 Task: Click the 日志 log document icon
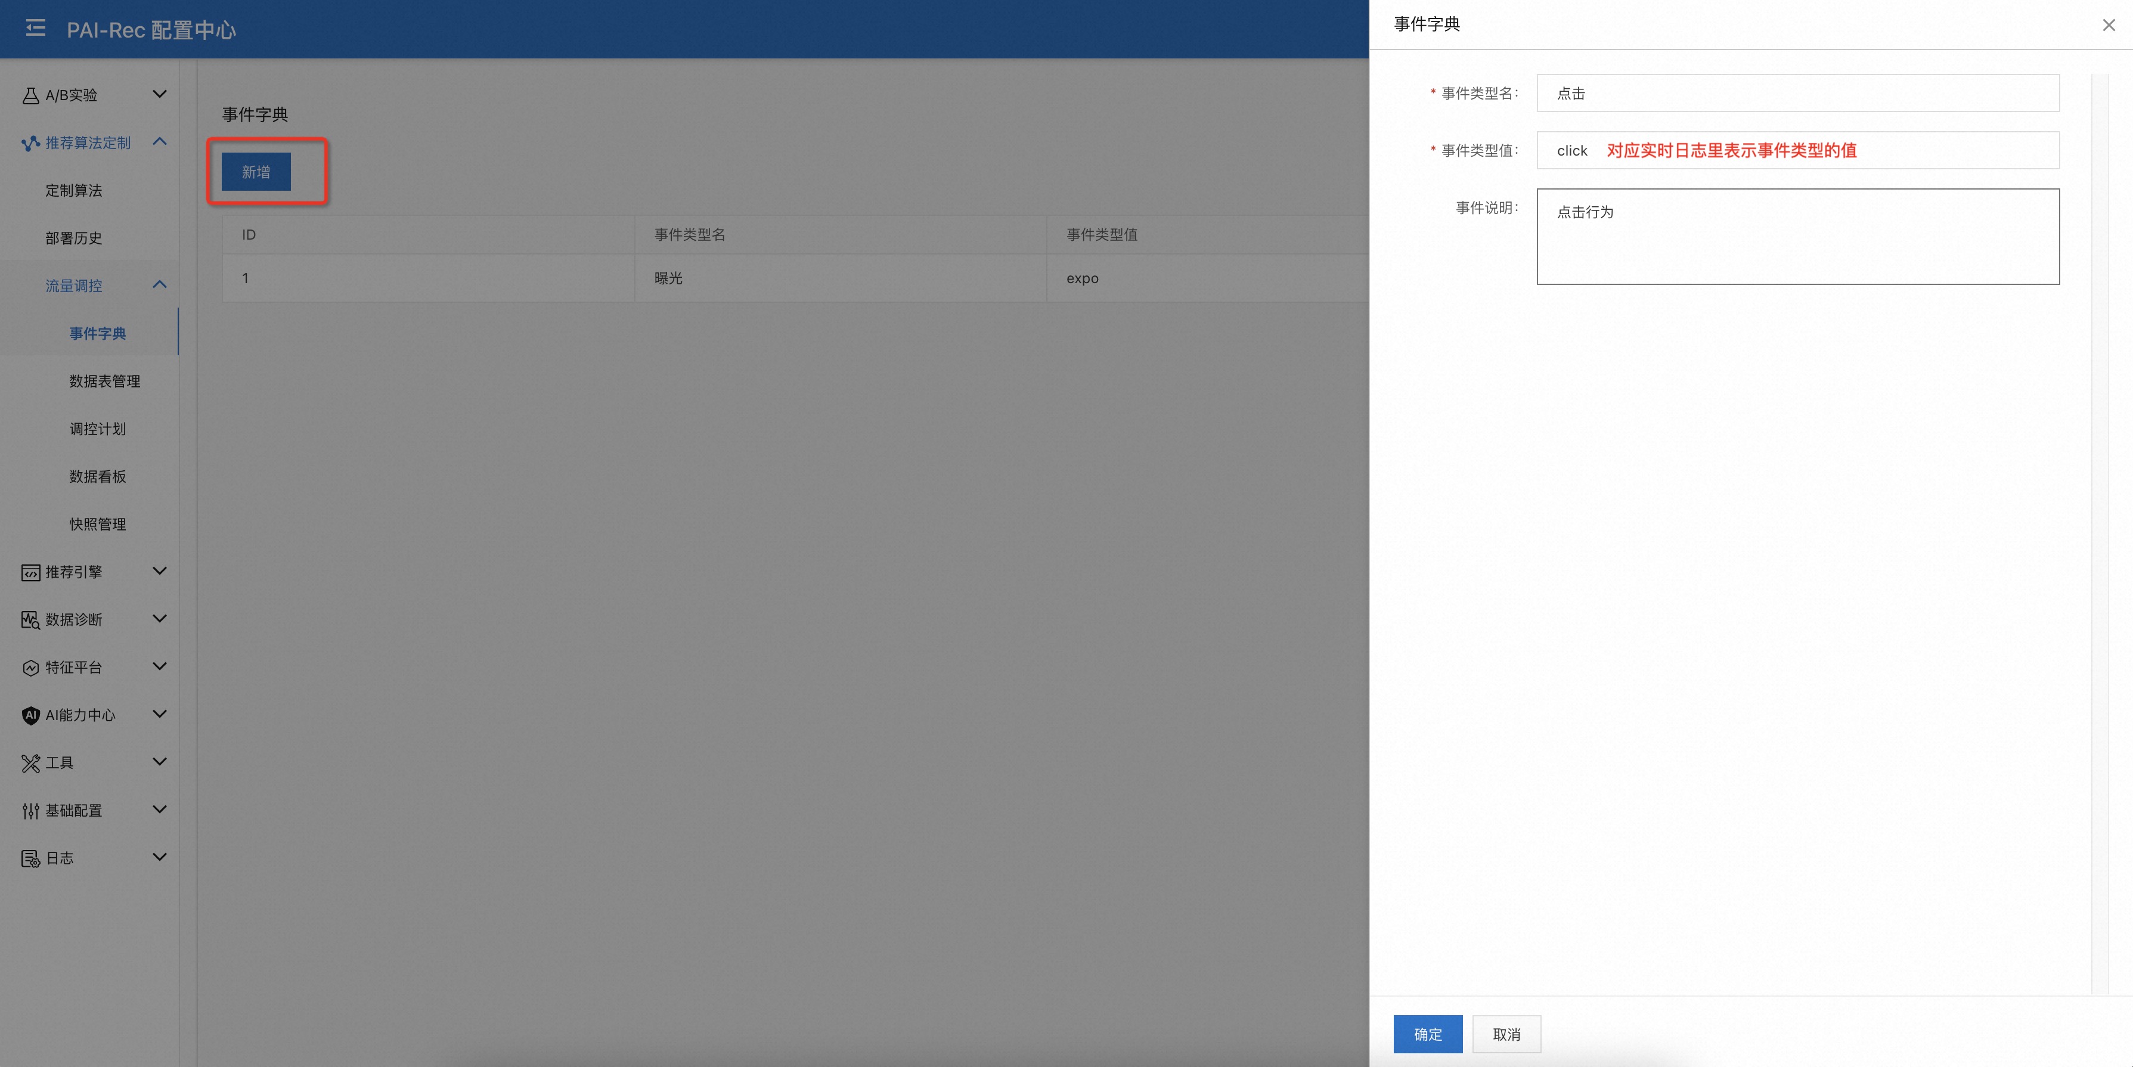click(x=30, y=858)
